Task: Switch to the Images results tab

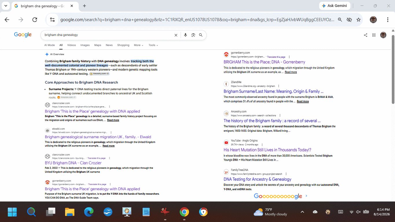Action: 85,45
